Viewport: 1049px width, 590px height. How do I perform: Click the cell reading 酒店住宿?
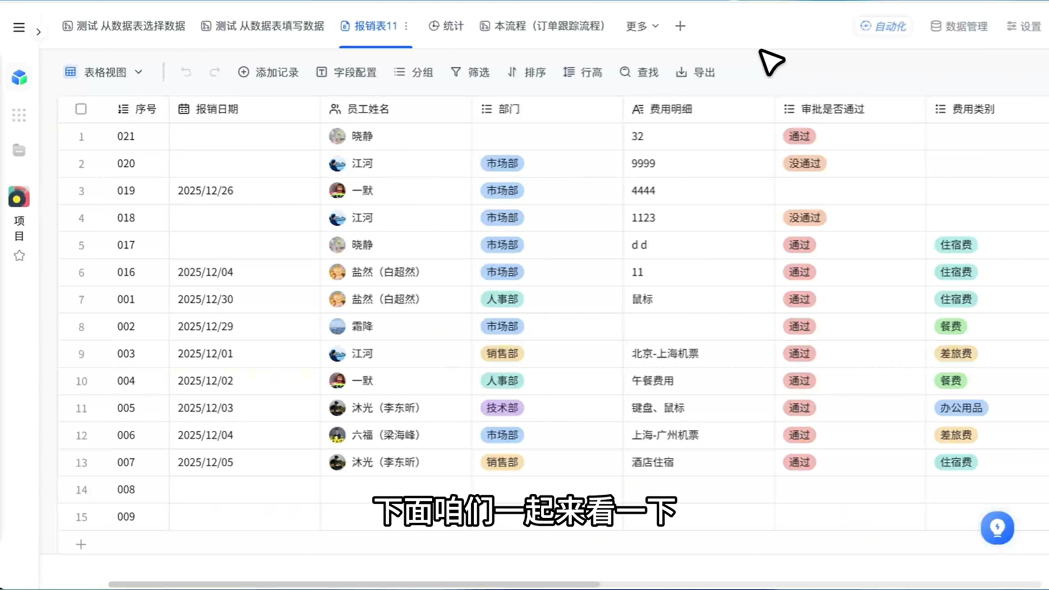pos(699,462)
